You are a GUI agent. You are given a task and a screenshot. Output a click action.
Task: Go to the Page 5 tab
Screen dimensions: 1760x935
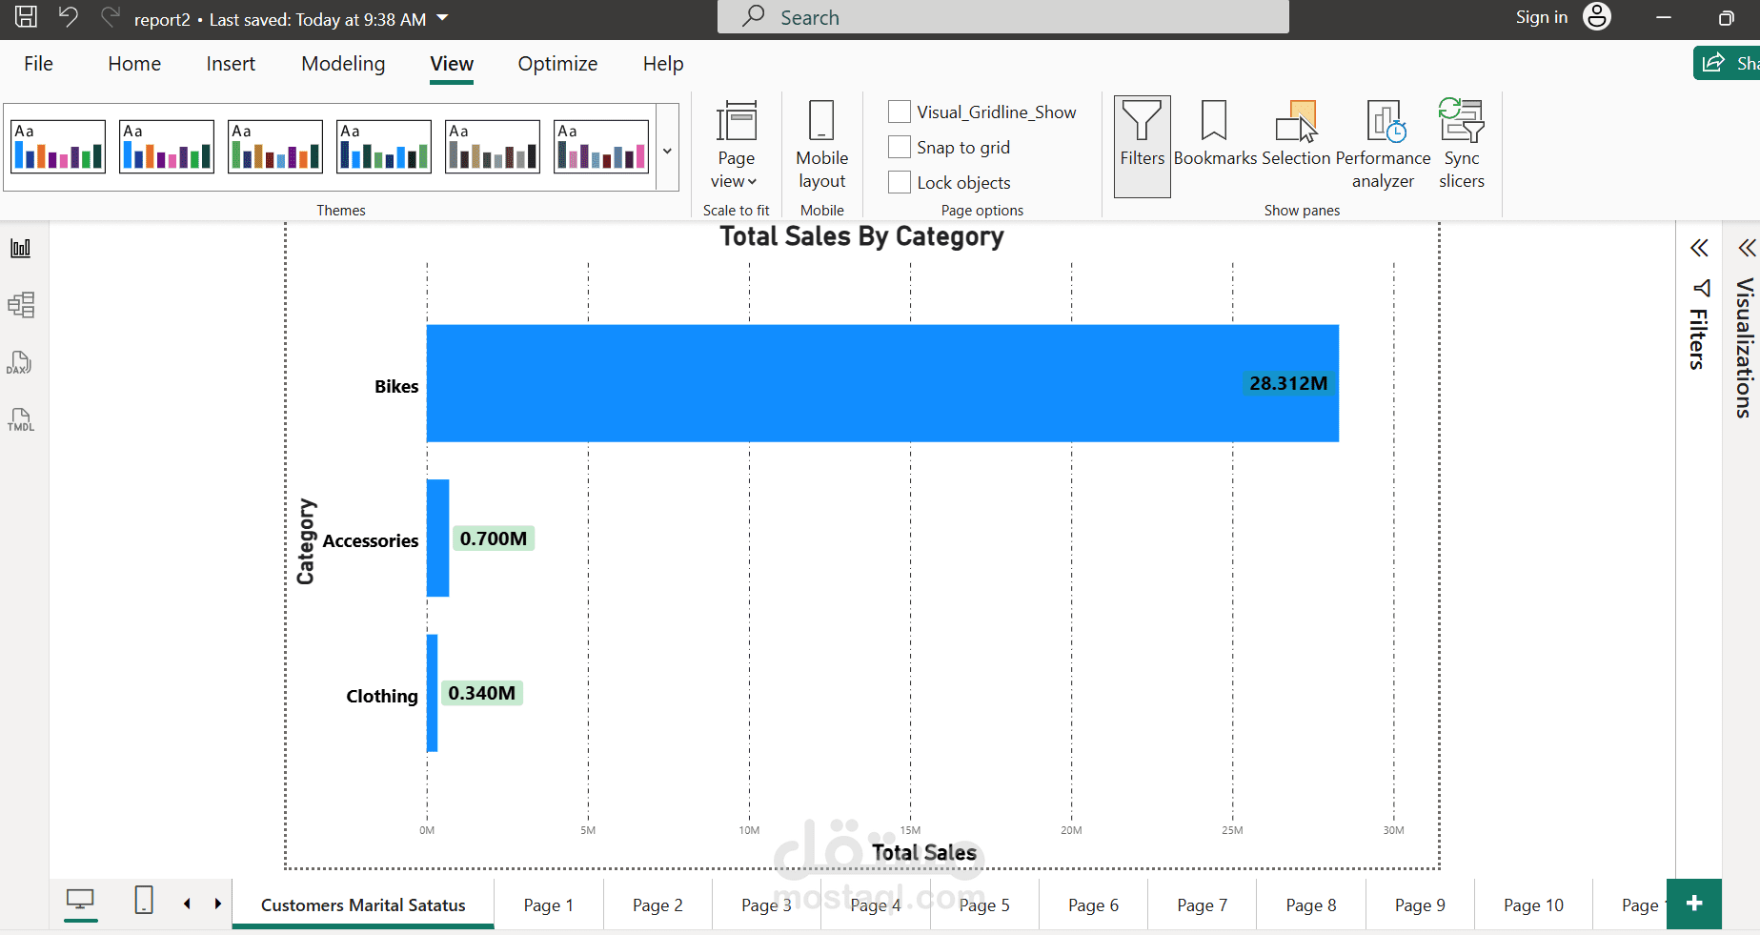click(984, 905)
